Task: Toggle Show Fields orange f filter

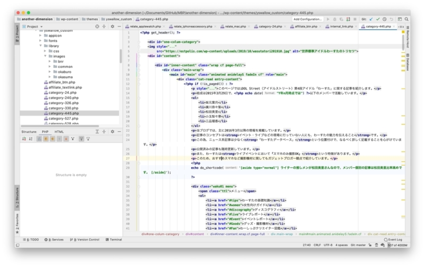Action: click(46, 139)
